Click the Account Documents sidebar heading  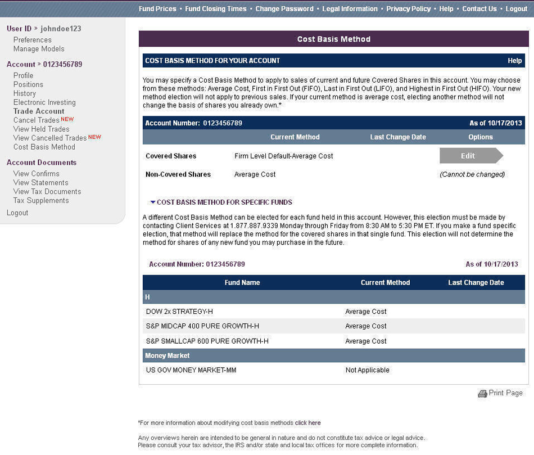click(x=42, y=163)
